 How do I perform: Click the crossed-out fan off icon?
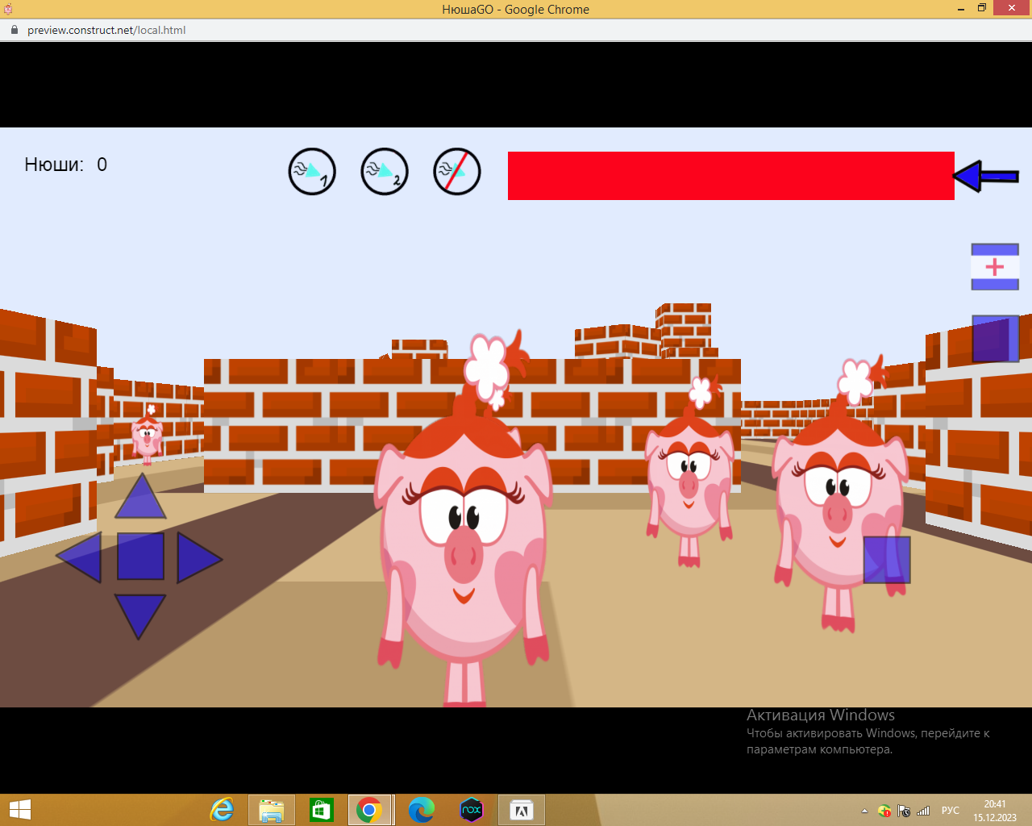coord(457,172)
